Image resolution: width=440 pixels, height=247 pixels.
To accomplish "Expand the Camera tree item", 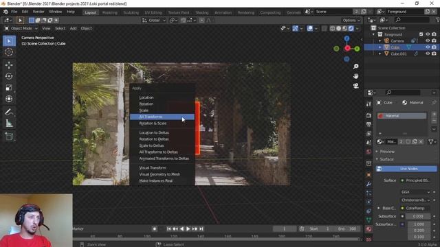I will click(380, 41).
